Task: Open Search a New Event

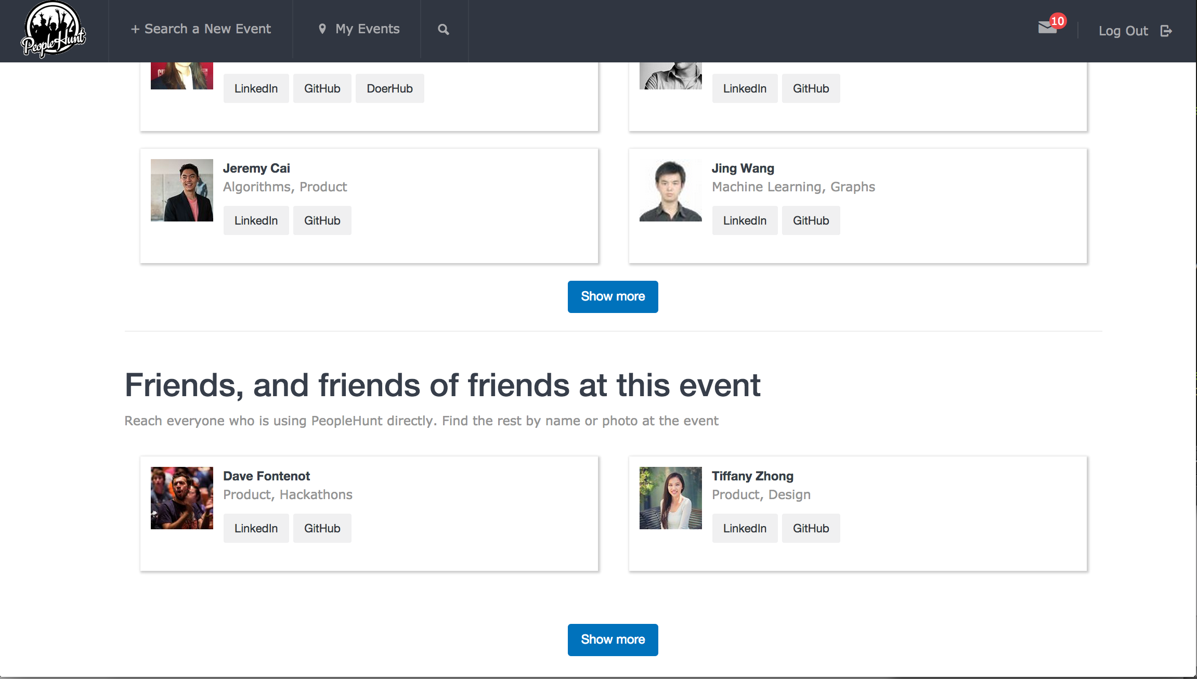Action: [x=201, y=29]
